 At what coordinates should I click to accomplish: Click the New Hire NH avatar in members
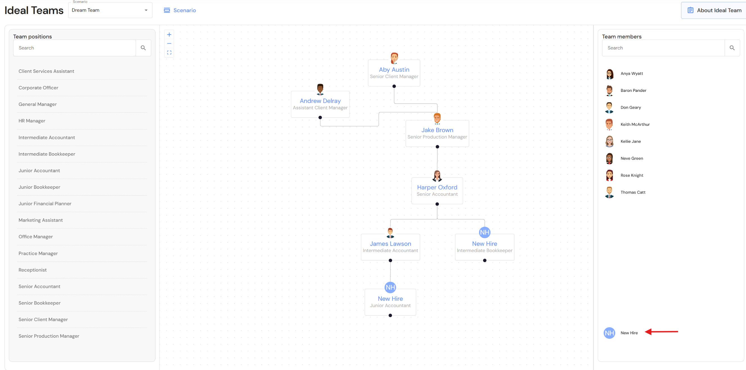[x=609, y=333]
